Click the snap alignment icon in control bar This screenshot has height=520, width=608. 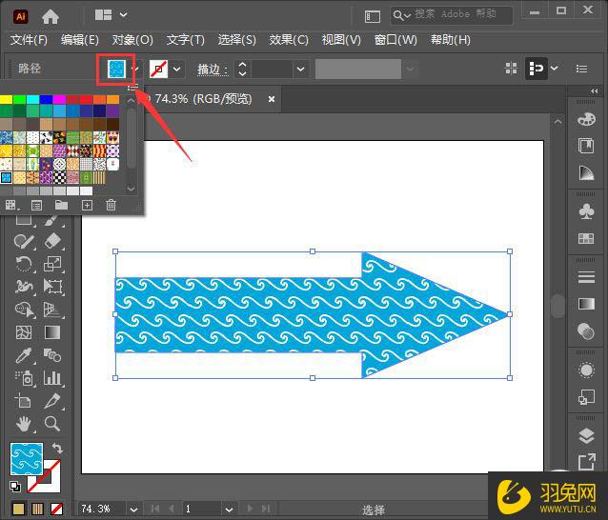[537, 69]
